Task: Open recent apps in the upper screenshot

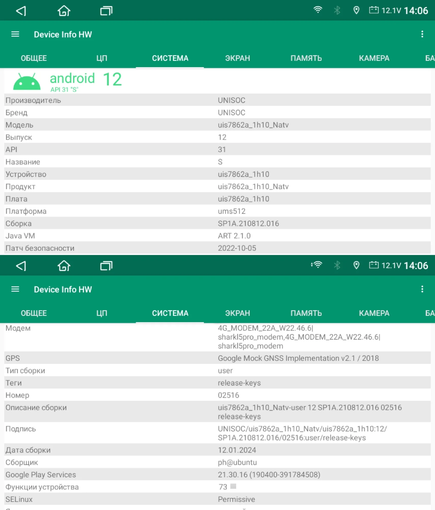Action: click(106, 11)
